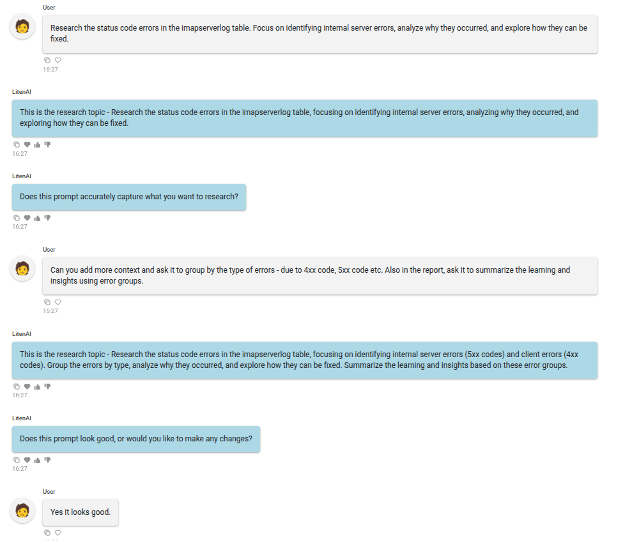Thumbs down the revised research topic message
Screen dimensions: 639x541
coord(48,386)
